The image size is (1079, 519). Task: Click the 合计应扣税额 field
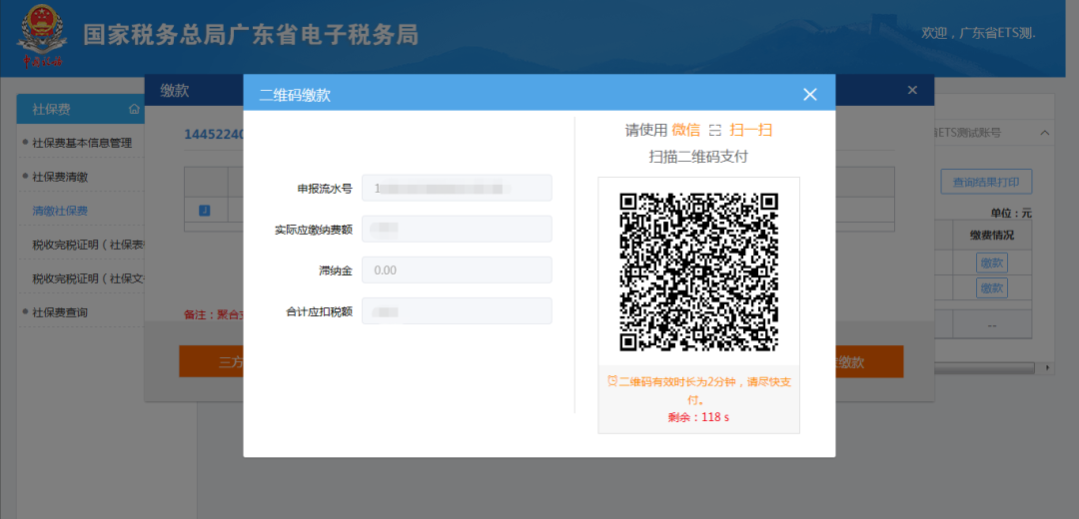(457, 310)
